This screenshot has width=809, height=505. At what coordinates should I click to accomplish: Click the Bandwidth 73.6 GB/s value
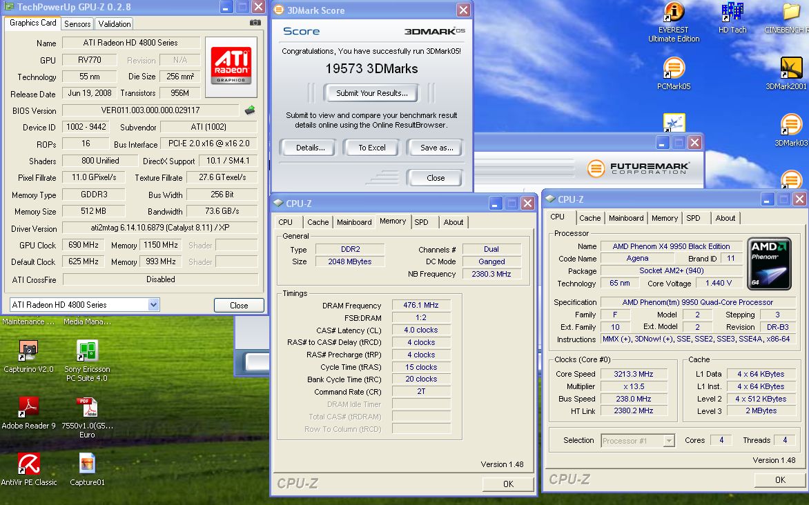coord(222,211)
